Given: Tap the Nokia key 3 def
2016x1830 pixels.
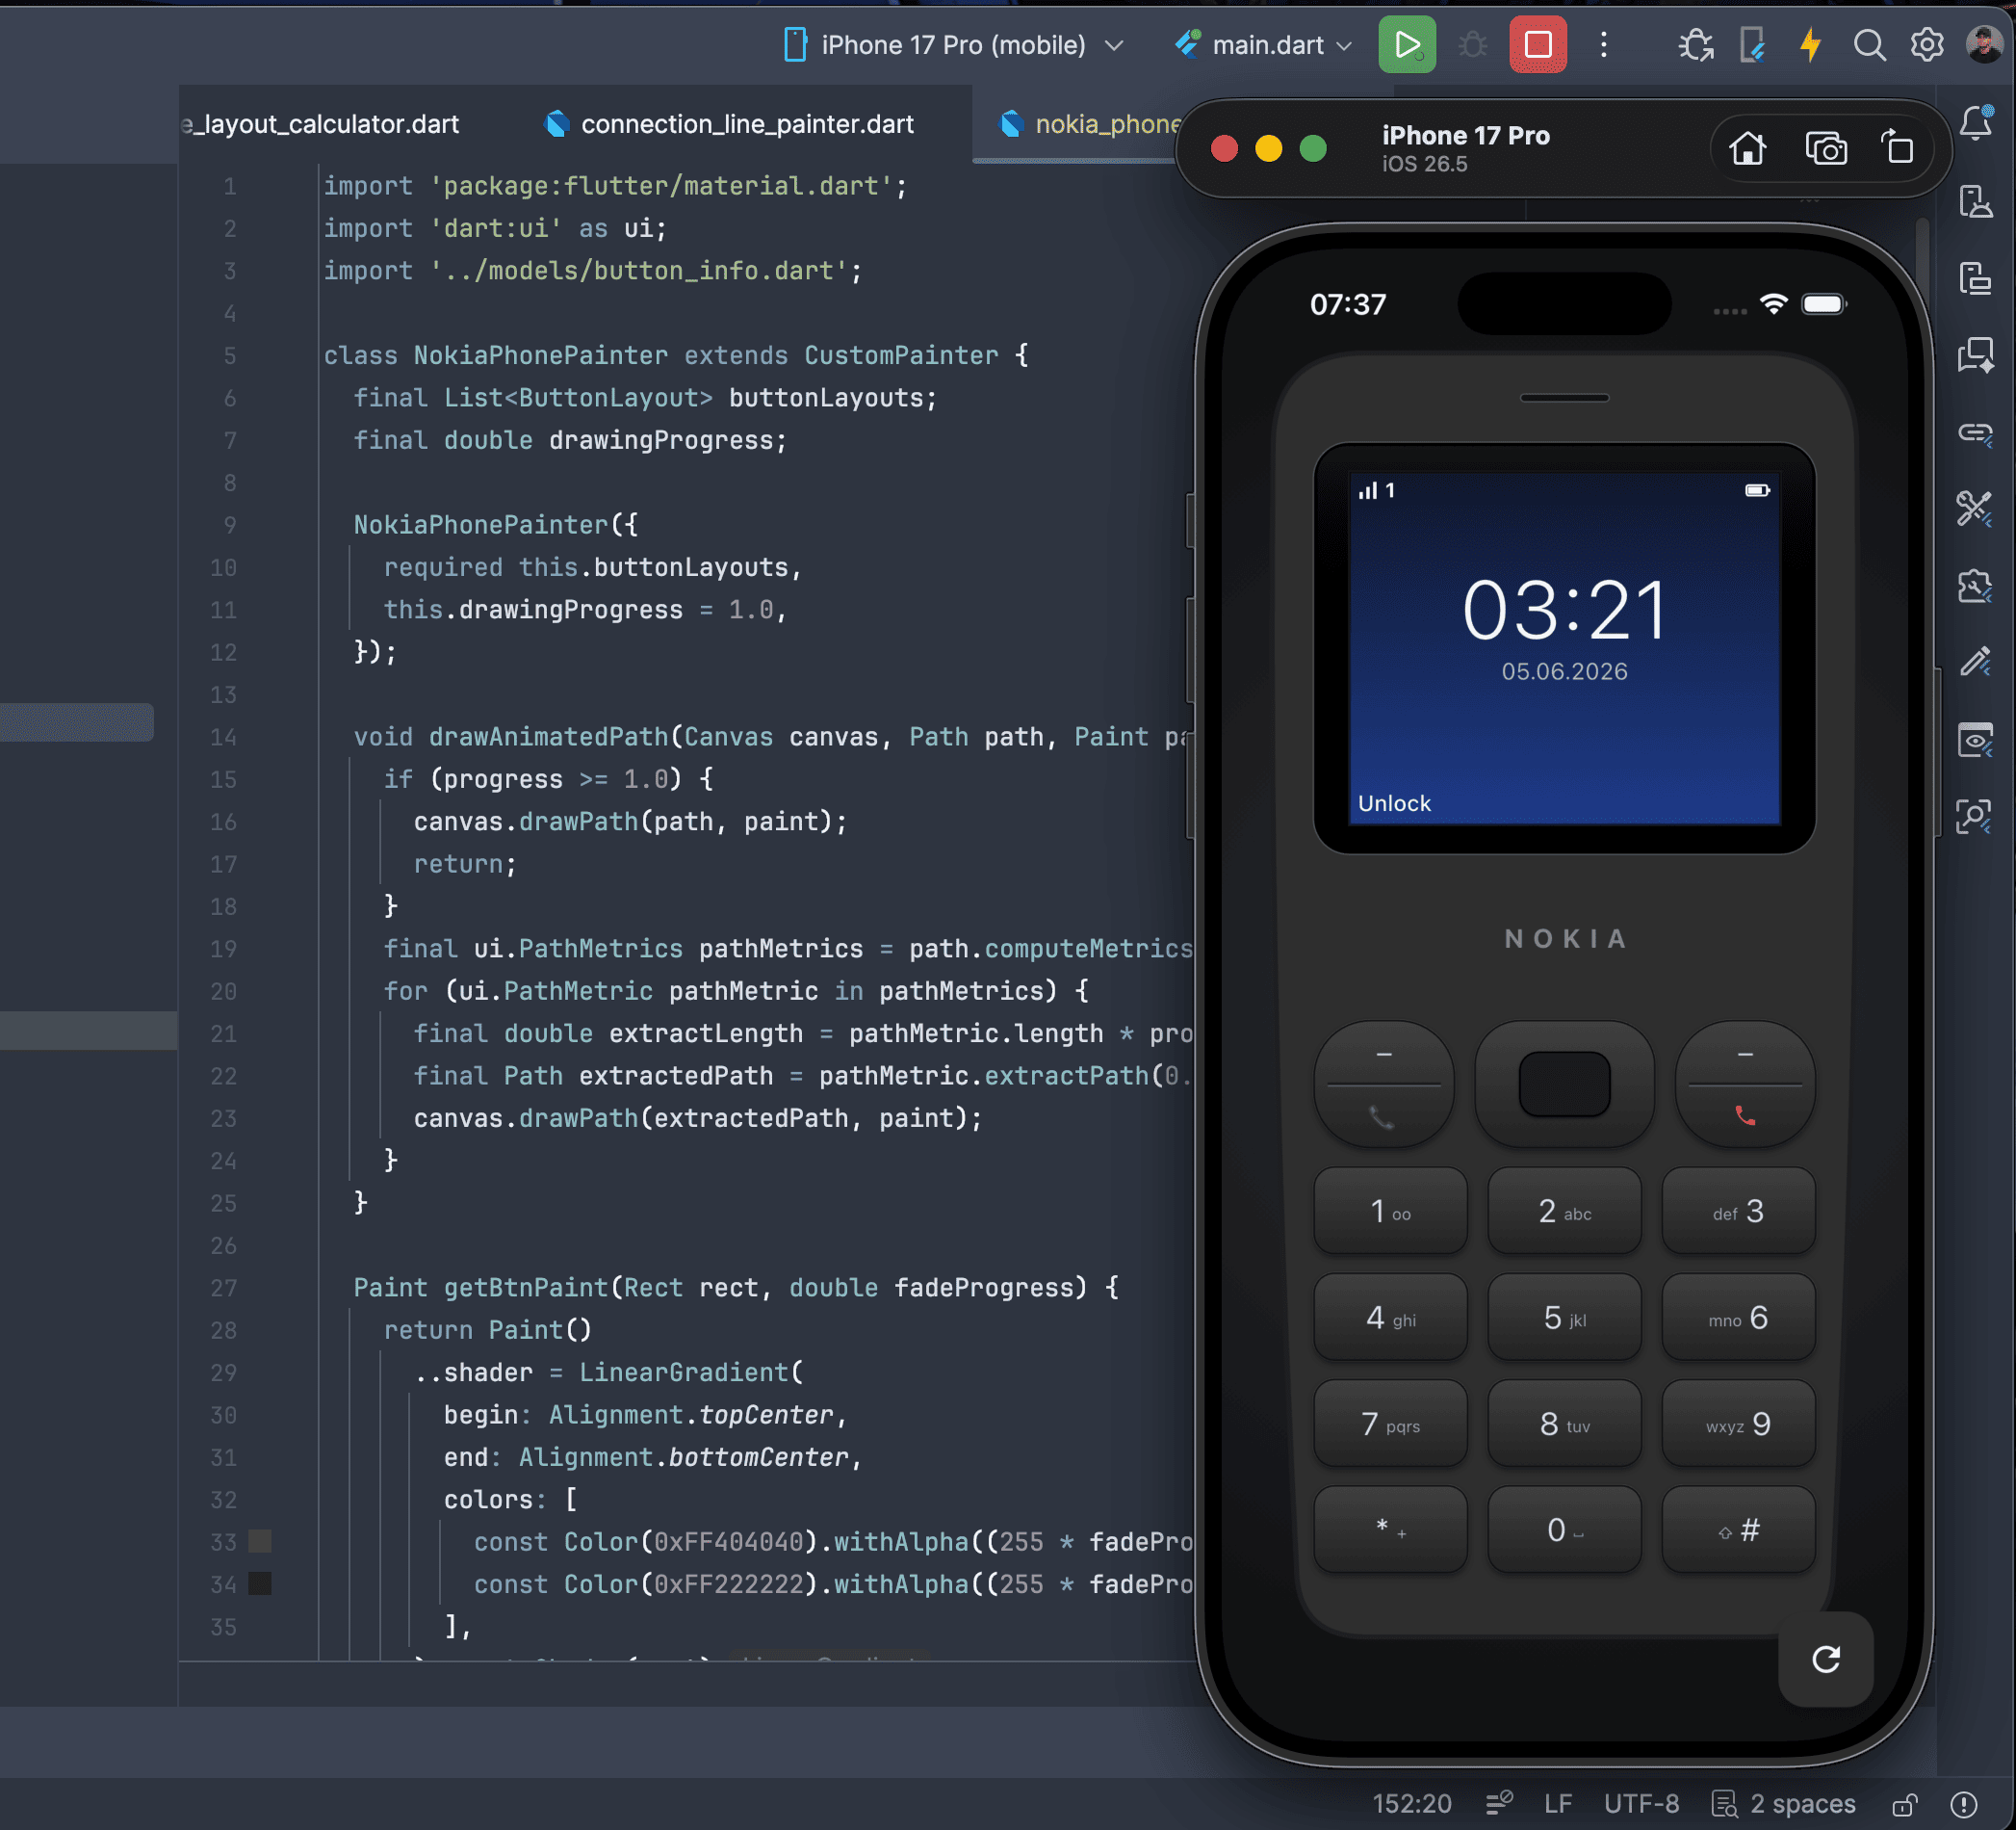Looking at the screenshot, I should (1738, 1211).
